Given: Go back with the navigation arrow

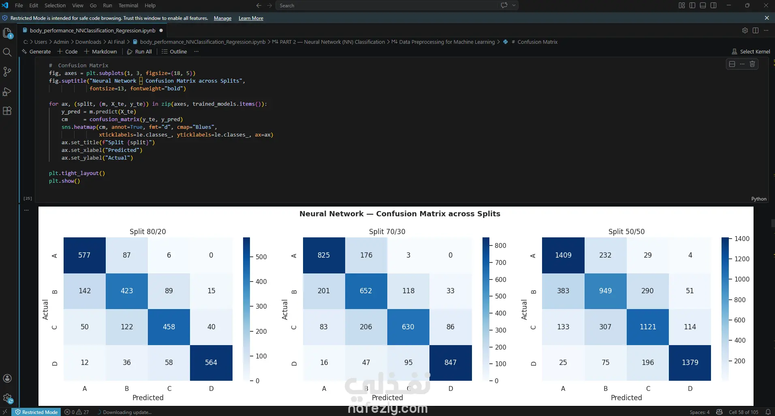Looking at the screenshot, I should coord(259,5).
